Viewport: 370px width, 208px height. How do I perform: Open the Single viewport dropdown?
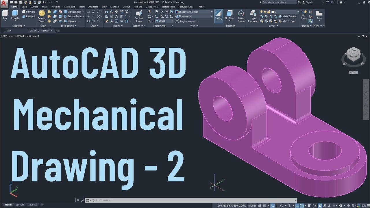pyautogui.click(x=186, y=21)
